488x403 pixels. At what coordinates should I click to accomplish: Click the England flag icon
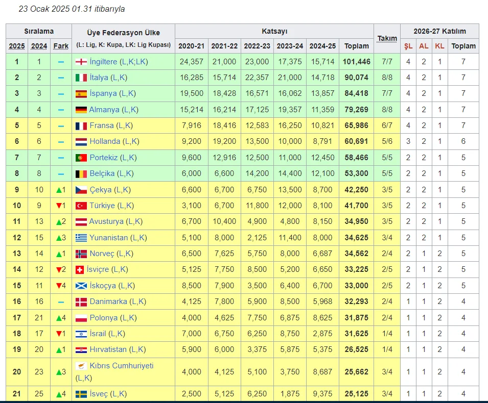(x=81, y=62)
